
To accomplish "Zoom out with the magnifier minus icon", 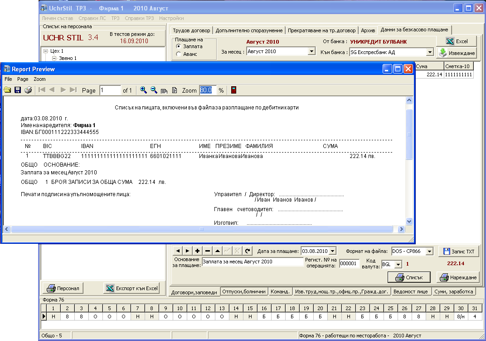I will point(154,90).
